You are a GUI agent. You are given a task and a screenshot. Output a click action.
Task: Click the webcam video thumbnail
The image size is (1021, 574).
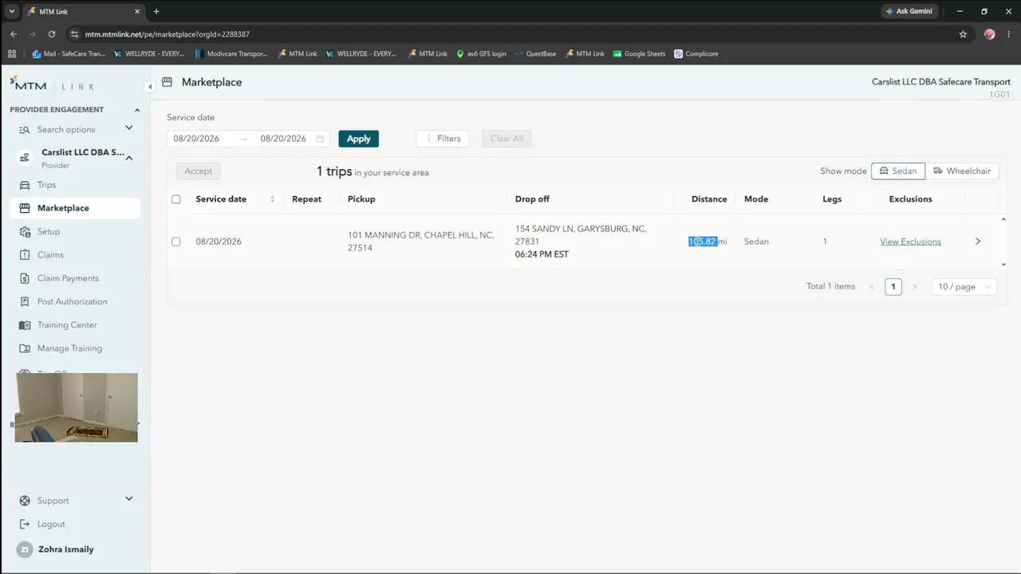(77, 407)
